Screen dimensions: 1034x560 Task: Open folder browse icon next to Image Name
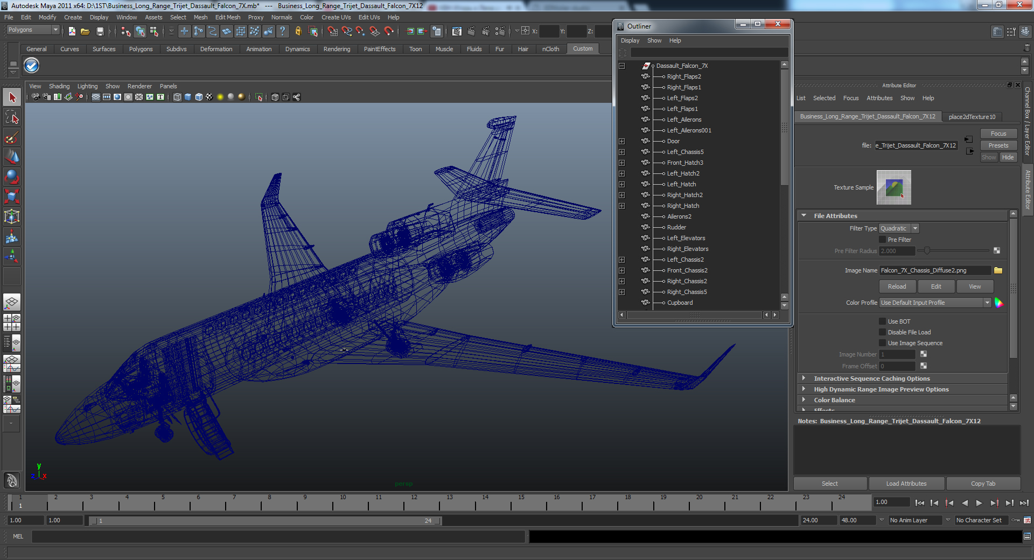[x=998, y=270]
